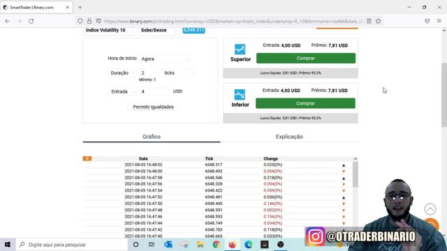
Task: Click the blue 6548.517 spot price badge
Action: pos(193,30)
